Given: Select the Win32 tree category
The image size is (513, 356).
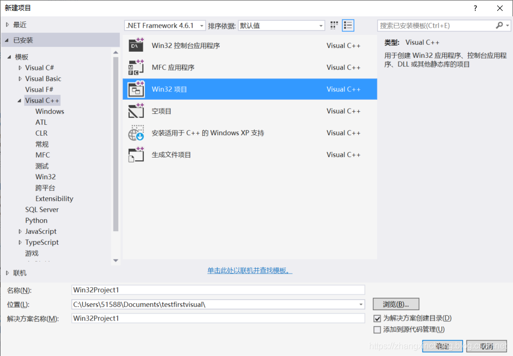Looking at the screenshot, I should click(45, 177).
